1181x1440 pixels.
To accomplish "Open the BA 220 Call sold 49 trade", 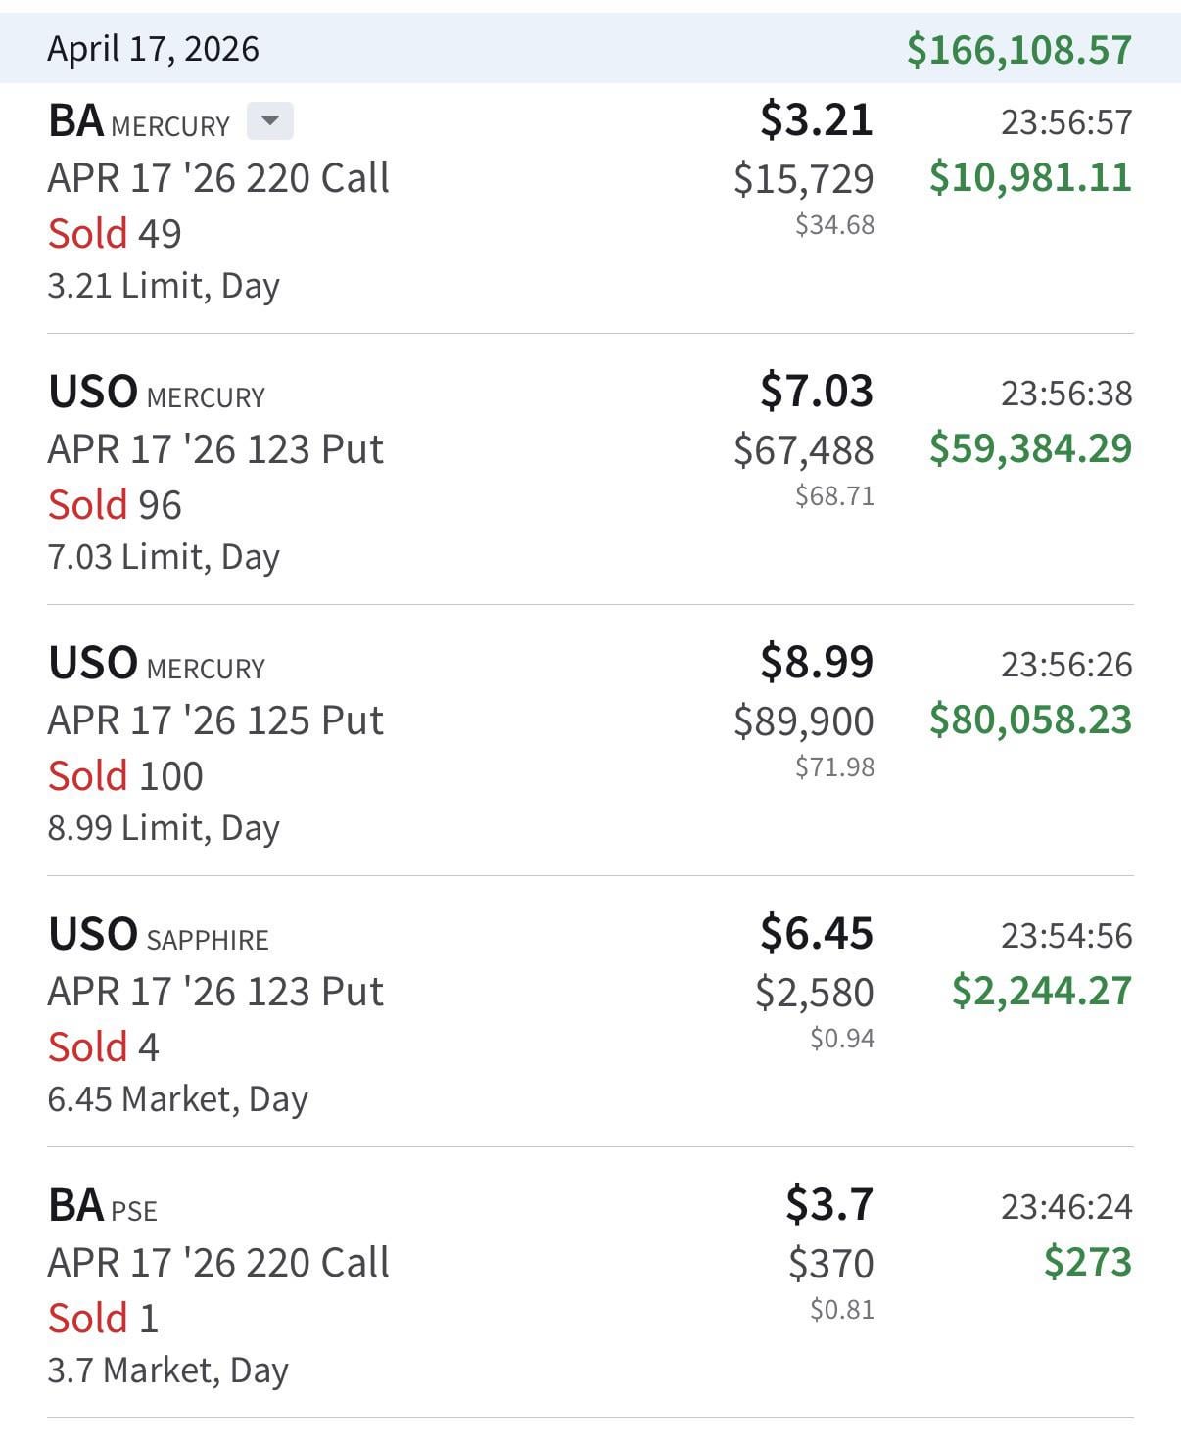I will [x=218, y=179].
